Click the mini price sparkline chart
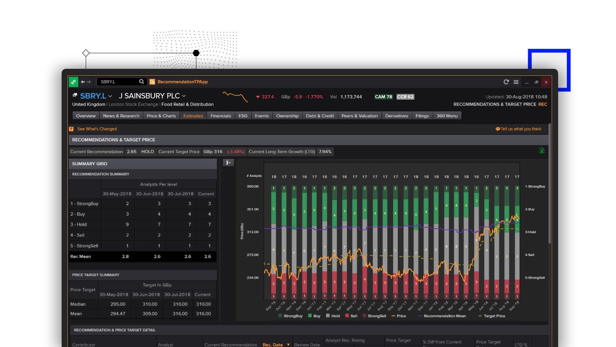 (x=235, y=97)
